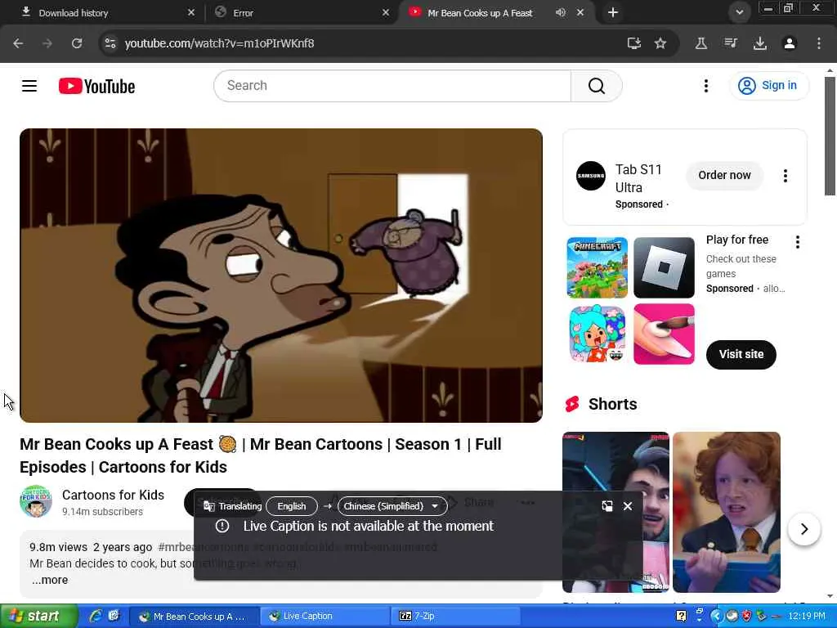
Task: Close the Error tab
Action: tap(386, 12)
